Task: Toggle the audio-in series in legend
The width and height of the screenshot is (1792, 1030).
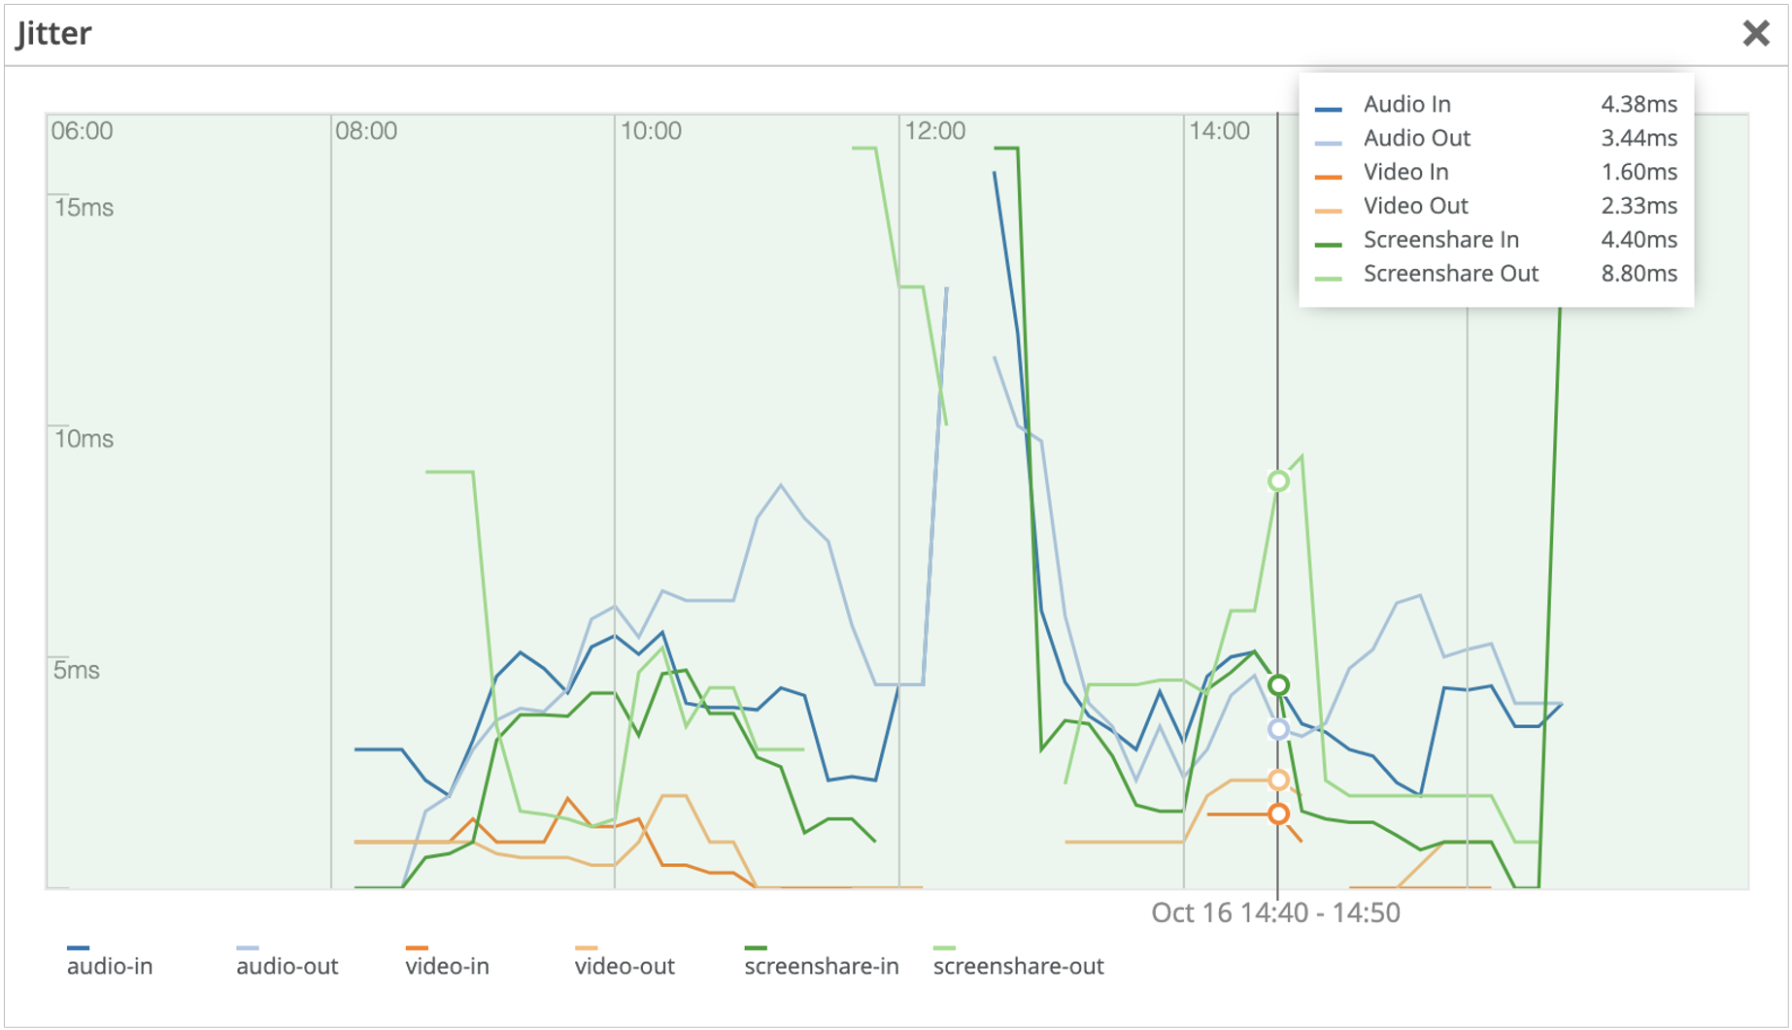Action: [x=109, y=966]
